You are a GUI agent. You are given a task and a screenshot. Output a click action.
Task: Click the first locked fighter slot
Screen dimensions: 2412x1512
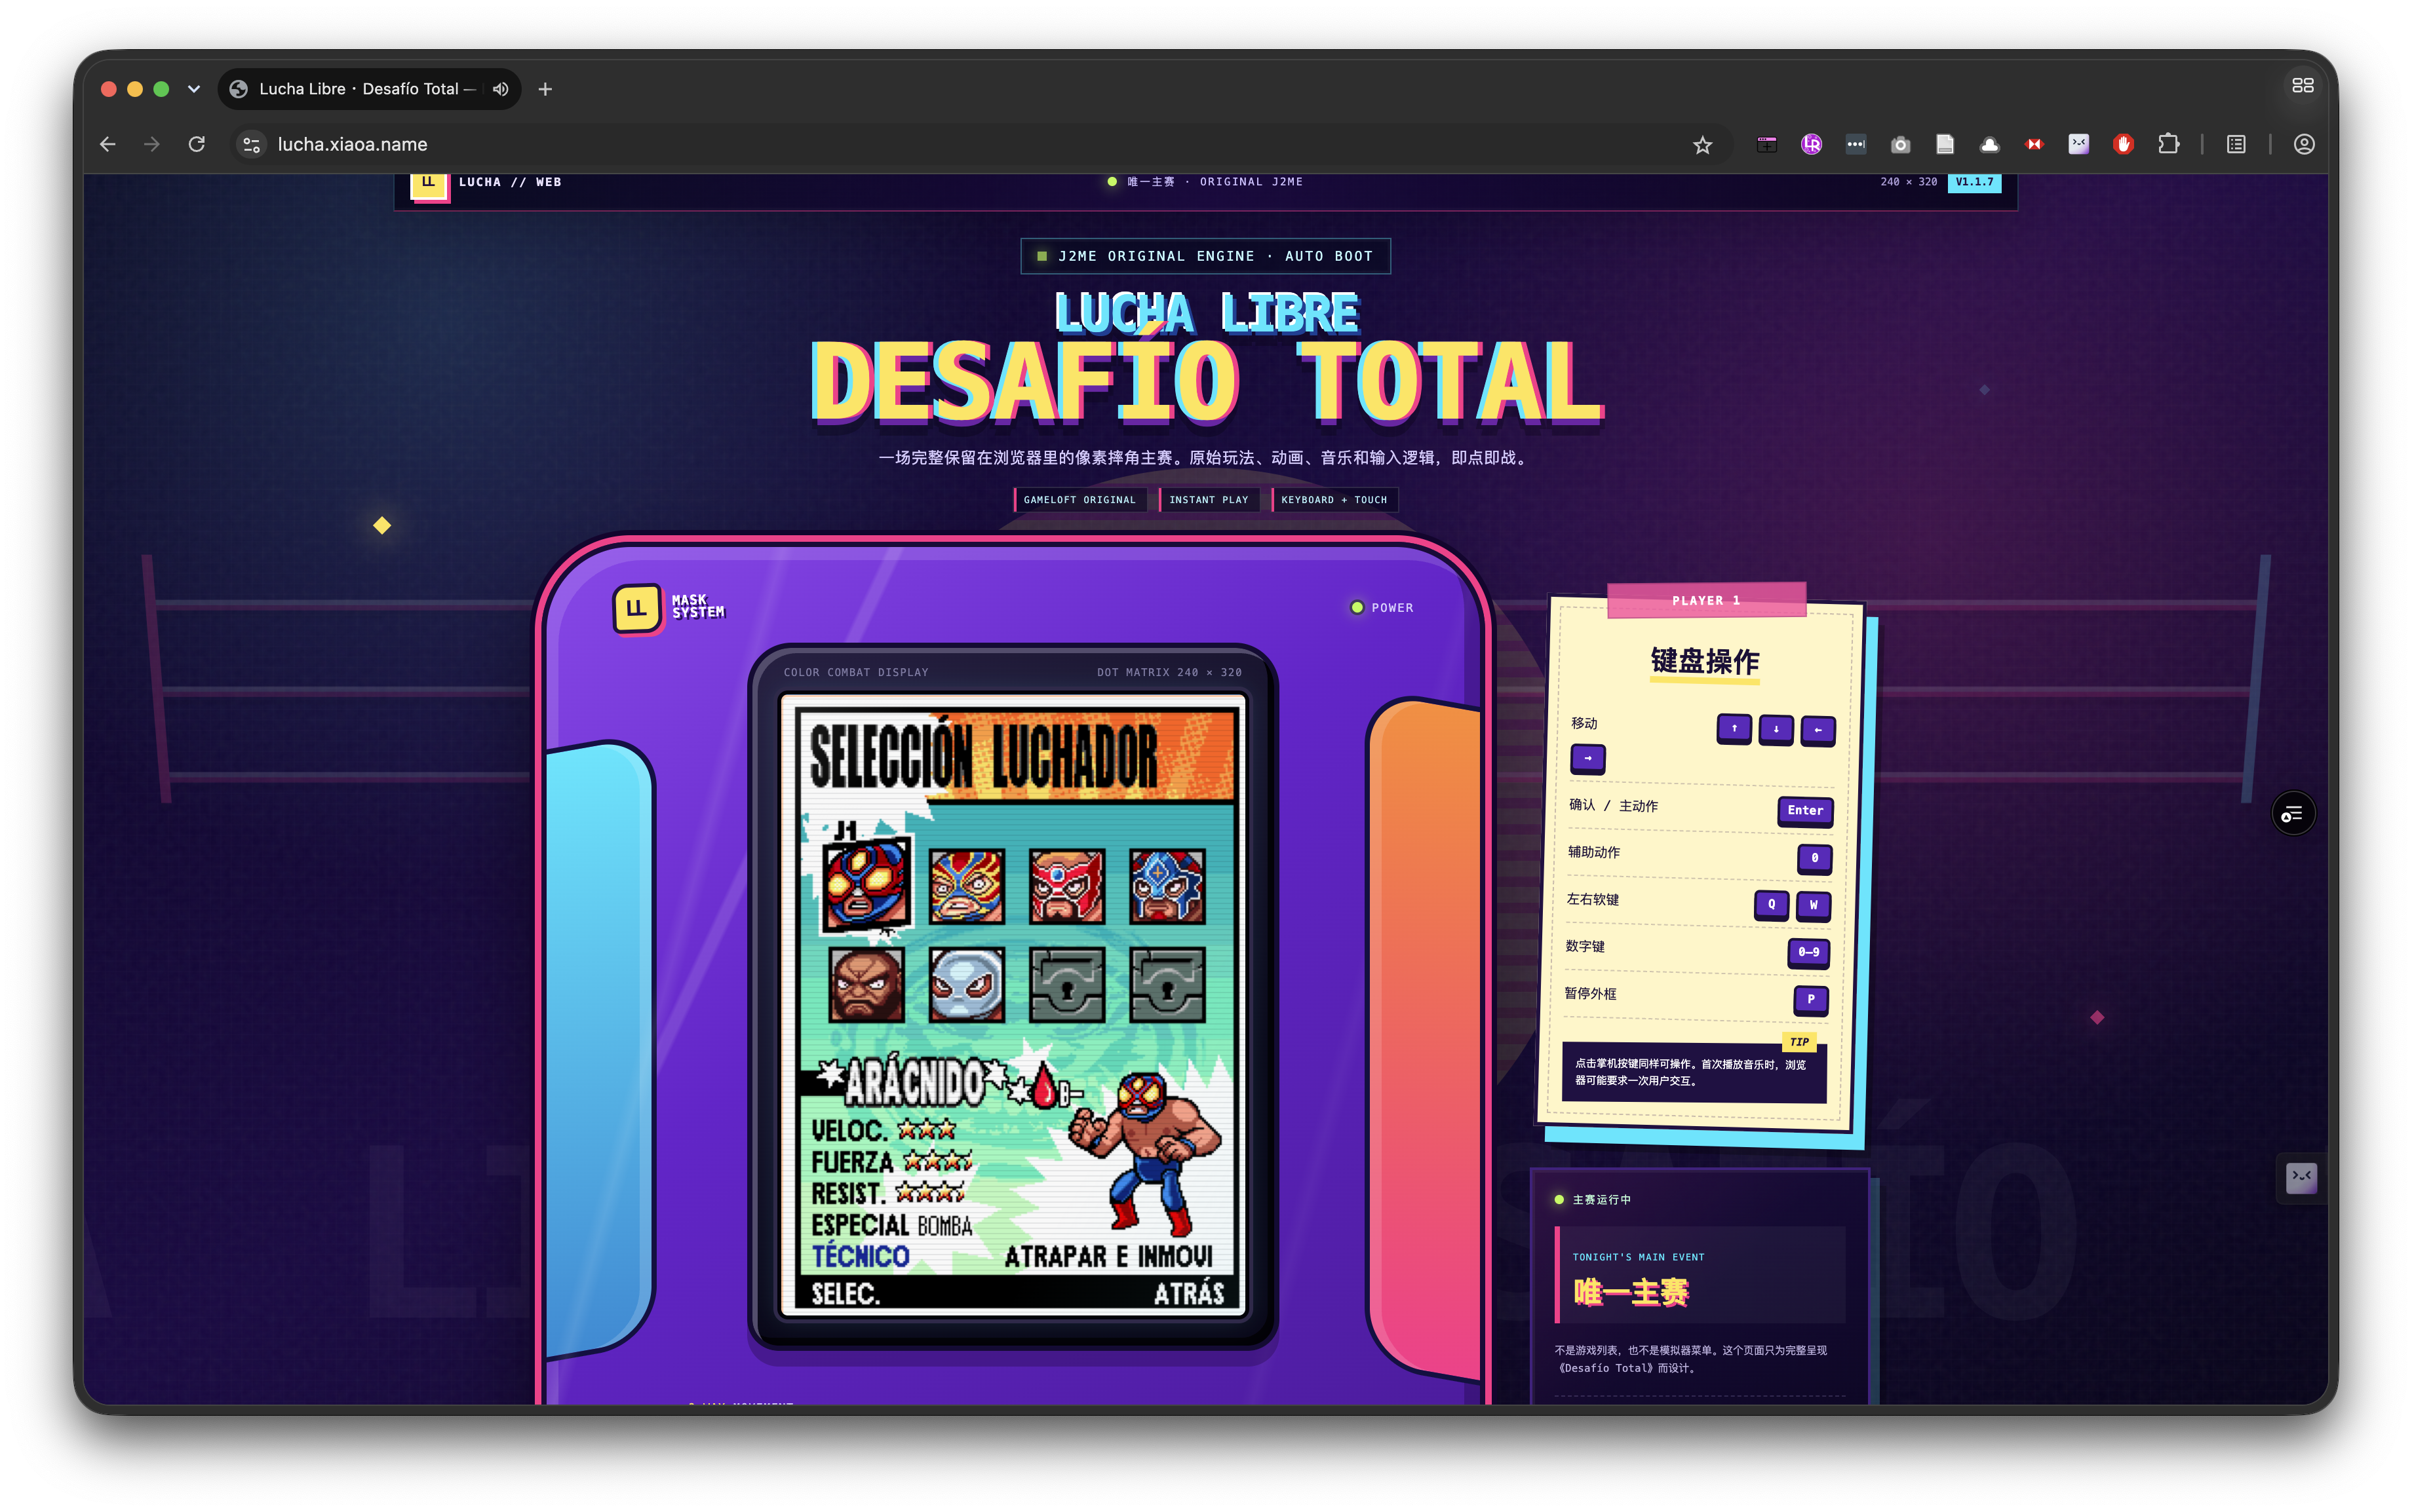tap(1068, 985)
